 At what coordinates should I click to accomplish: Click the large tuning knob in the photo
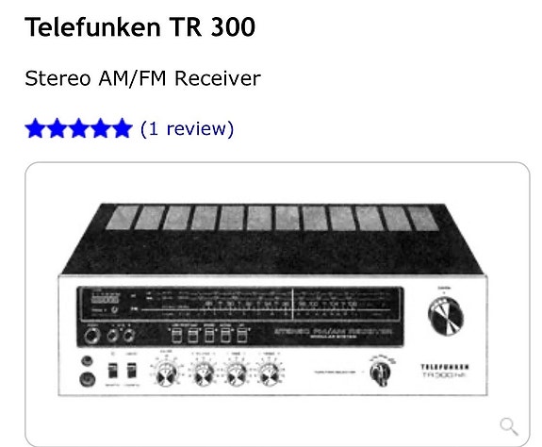(445, 316)
